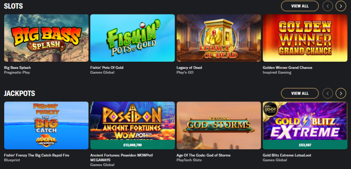Viewport: 351px width, 169px height.
Task: Click Gold Blitz Extreme LotsaLoot title
Action: pos(287,155)
